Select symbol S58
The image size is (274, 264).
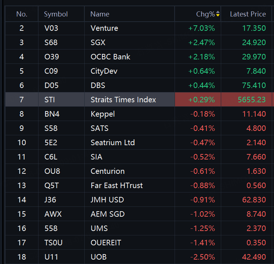[x=51, y=128]
